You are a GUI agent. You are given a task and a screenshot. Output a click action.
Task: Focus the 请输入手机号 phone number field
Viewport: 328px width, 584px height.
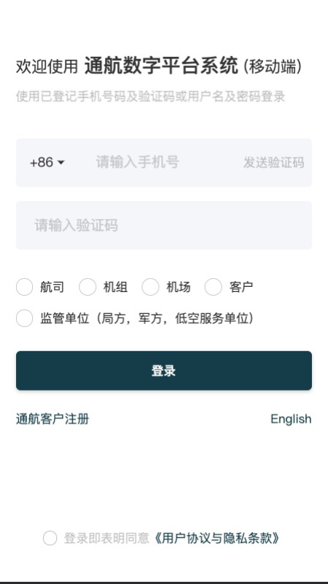click(x=163, y=162)
